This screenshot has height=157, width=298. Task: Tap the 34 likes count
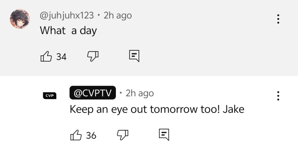61,56
